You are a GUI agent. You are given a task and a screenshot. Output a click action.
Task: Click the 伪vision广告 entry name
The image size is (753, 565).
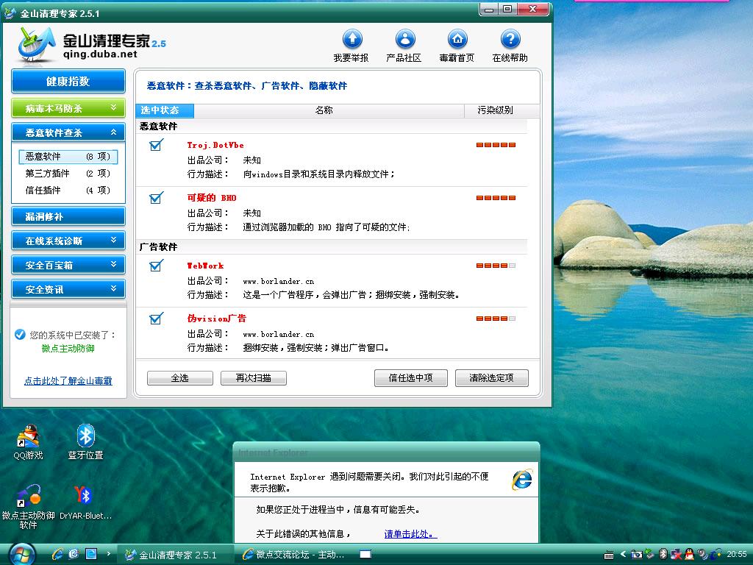pos(217,318)
